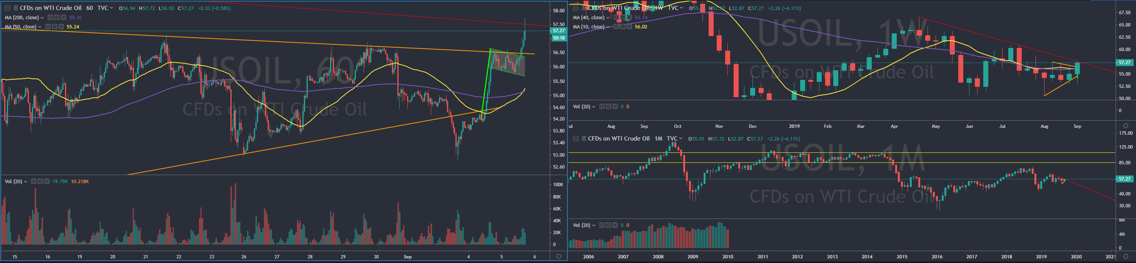Click the 57.27 price label on 60-minute chart
The width and height of the screenshot is (1136, 263).
pos(559,31)
